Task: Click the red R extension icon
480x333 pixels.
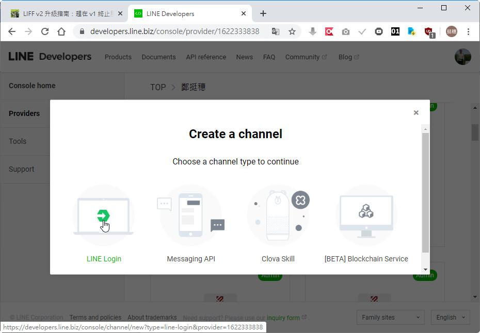Action: (329, 31)
